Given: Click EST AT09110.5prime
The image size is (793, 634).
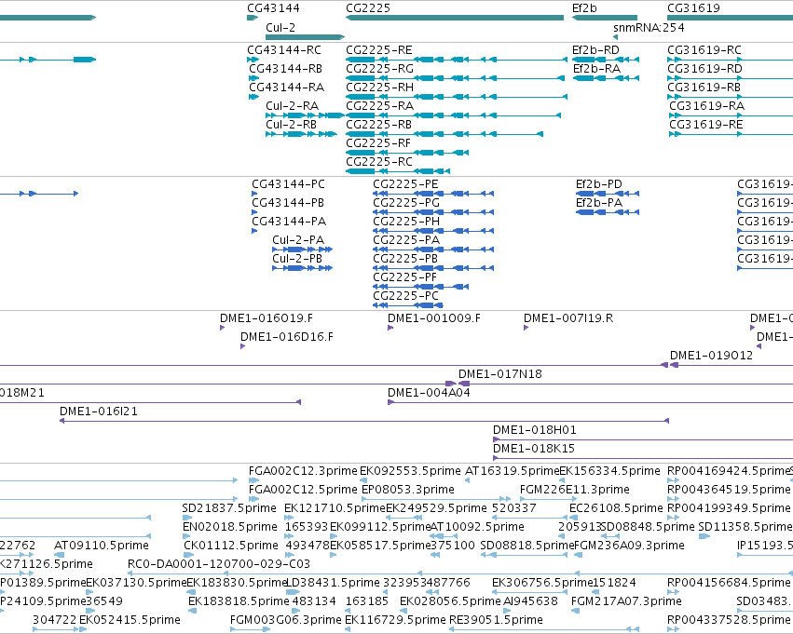Looking at the screenshot, I should (x=102, y=546).
